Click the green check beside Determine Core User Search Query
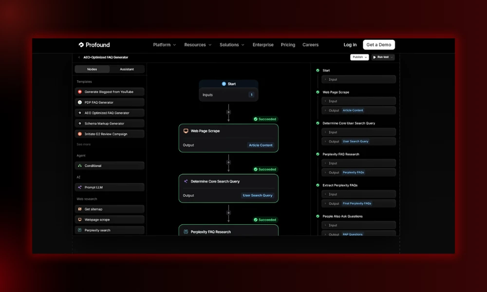This screenshot has width=487, height=292. pos(318,123)
